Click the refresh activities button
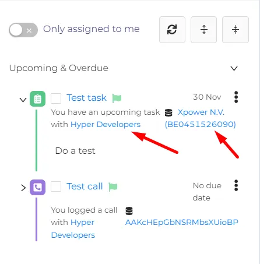The image size is (260, 264). pyautogui.click(x=172, y=30)
